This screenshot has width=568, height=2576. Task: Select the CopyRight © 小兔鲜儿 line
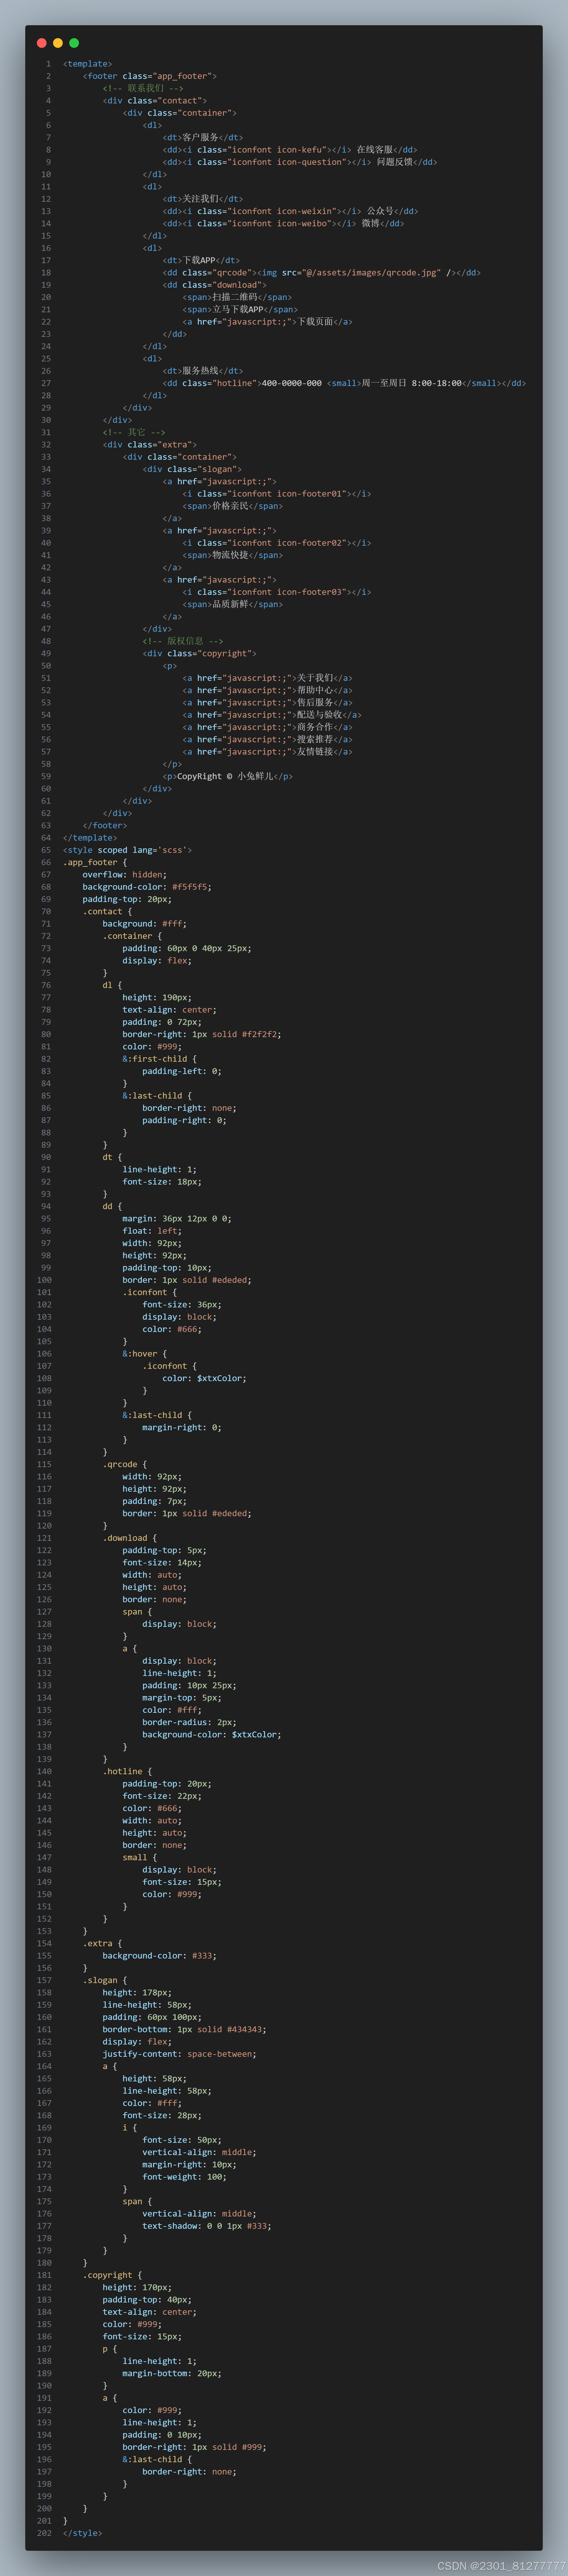(228, 776)
